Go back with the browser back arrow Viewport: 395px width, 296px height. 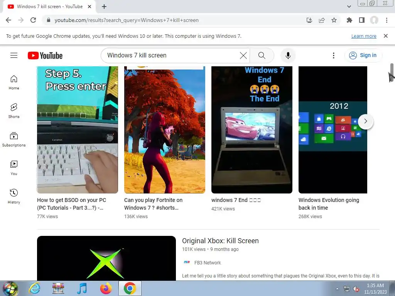pyautogui.click(x=8, y=20)
